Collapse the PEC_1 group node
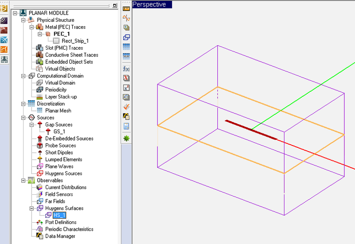The height and width of the screenshot is (244, 355). point(39,34)
